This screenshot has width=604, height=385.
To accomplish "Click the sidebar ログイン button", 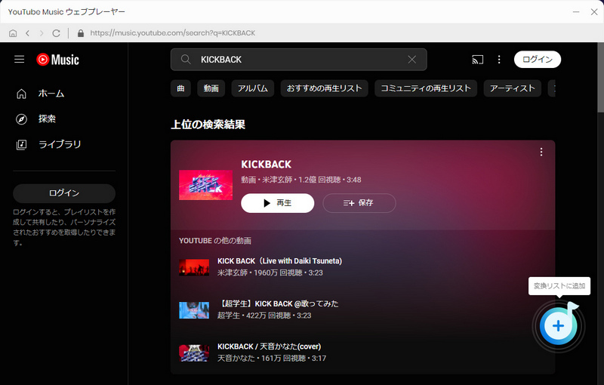I will point(64,193).
